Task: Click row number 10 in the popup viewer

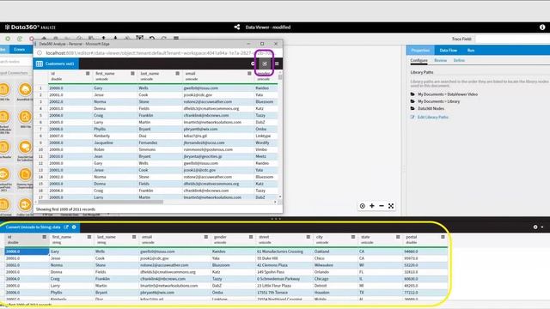Action: point(40,149)
